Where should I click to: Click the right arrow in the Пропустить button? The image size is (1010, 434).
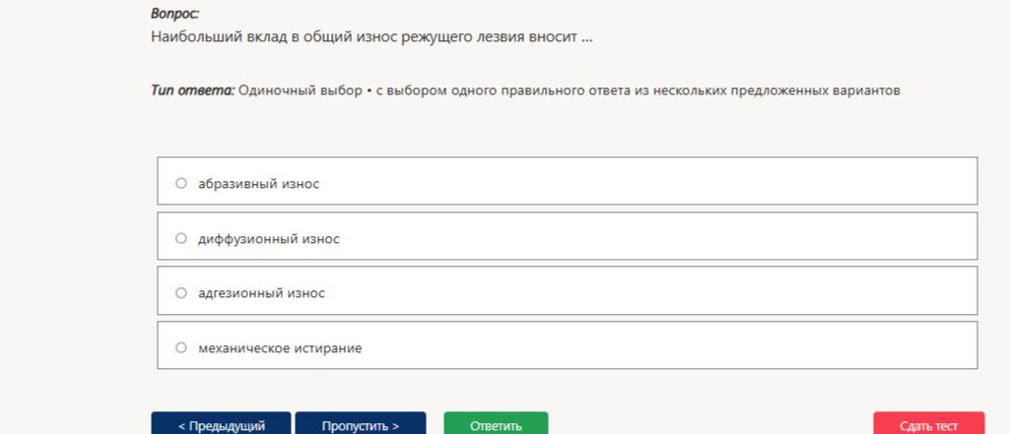[395, 426]
